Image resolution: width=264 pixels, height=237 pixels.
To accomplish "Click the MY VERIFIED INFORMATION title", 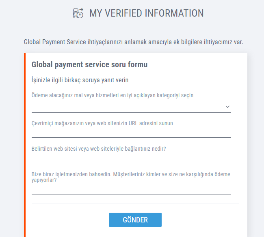I will [147, 13].
